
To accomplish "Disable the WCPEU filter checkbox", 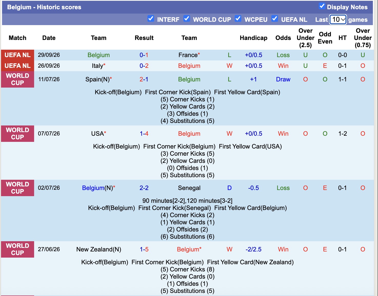I will (238, 19).
